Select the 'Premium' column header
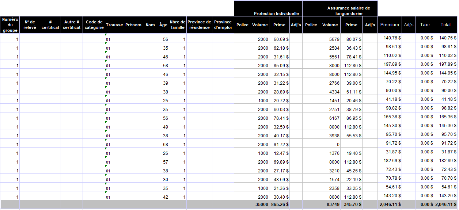Image resolution: width=459 pixels, height=210 pixels. pyautogui.click(x=390, y=25)
